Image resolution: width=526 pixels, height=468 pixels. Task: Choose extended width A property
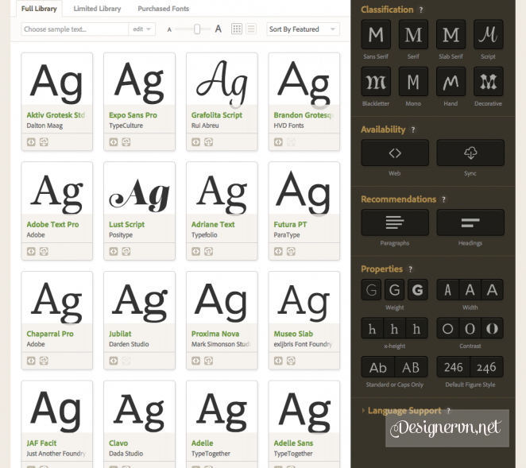point(492,289)
